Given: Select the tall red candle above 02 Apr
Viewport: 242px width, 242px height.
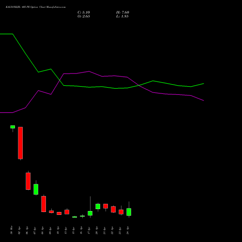Looking at the screenshot, I should pos(20,143).
